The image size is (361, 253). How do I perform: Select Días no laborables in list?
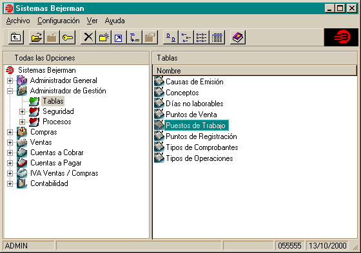tap(195, 104)
